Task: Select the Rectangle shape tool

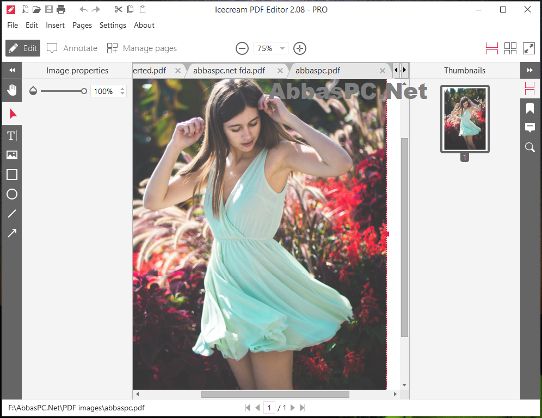Action: (x=12, y=174)
